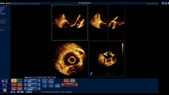The height and width of the screenshot is (95, 169).
Task: Click the bracket icon in the bottom toolbar
Action: [13, 92]
